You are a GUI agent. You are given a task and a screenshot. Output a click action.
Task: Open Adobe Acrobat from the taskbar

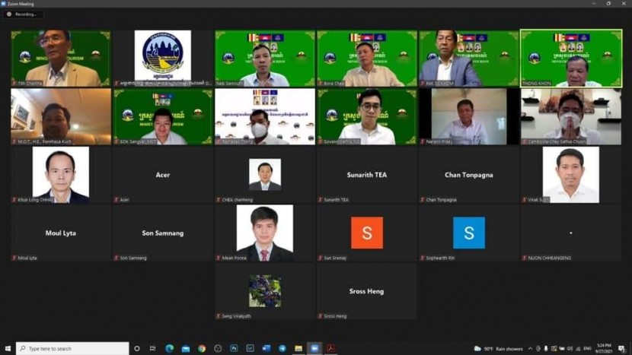[331, 348]
